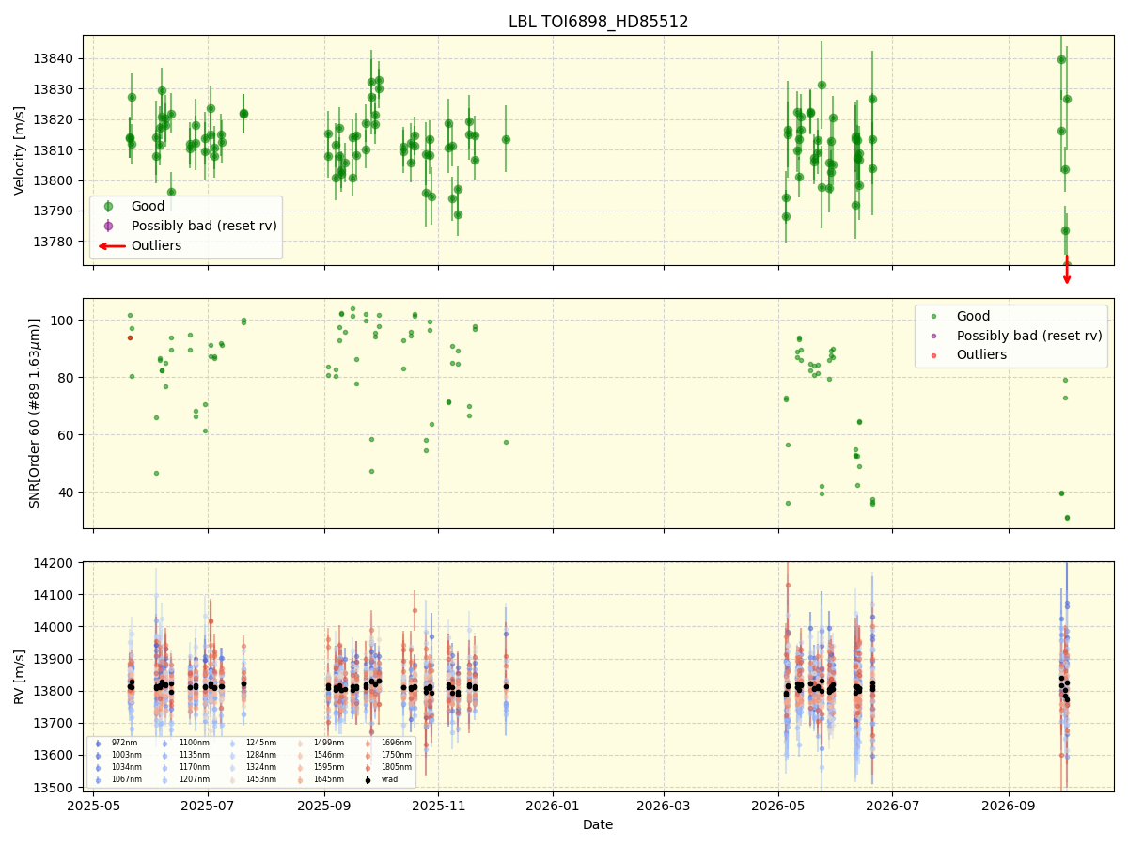Image resolution: width=1128 pixels, height=846 pixels.
Task: Click the 1170nm legend entry
Action: click(195, 767)
